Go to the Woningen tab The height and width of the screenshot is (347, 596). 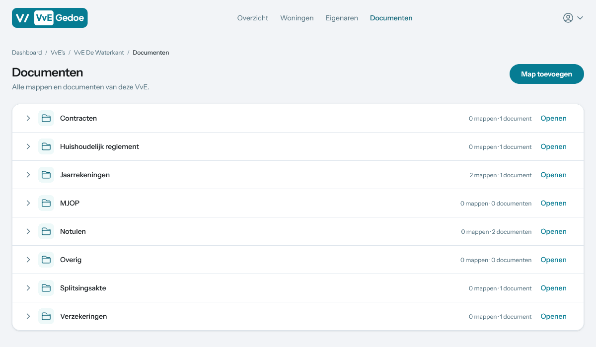(x=297, y=18)
